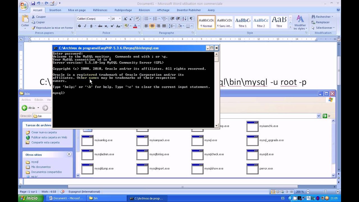Click Compartir esta carpeta link
The image size is (359, 202).
pyautogui.click(x=45, y=143)
